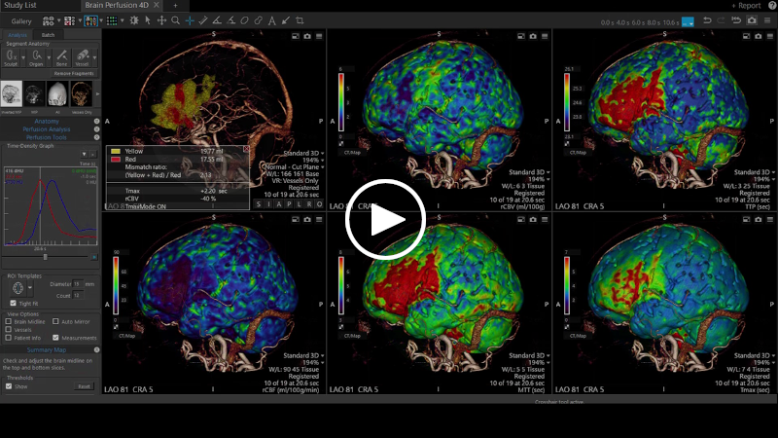Maximize the TTP viewport layout icon
The height and width of the screenshot is (438, 778).
point(746,36)
